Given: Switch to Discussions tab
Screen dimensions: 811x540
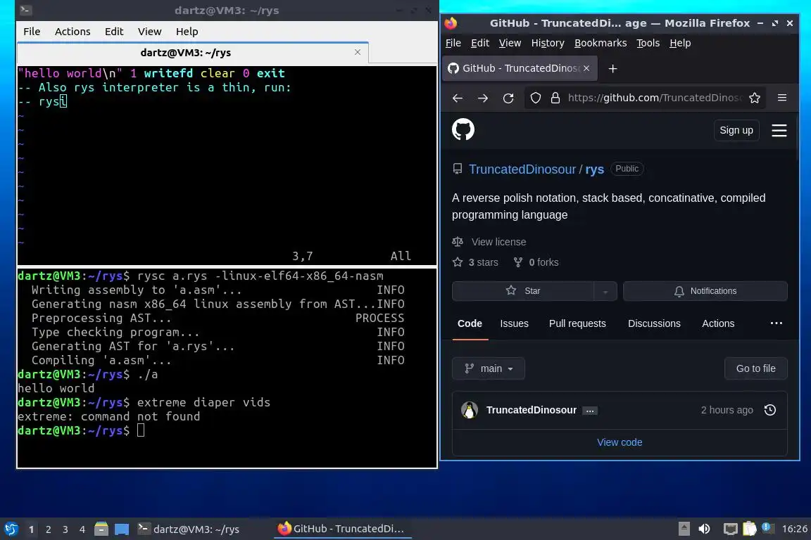Looking at the screenshot, I should click(x=654, y=323).
